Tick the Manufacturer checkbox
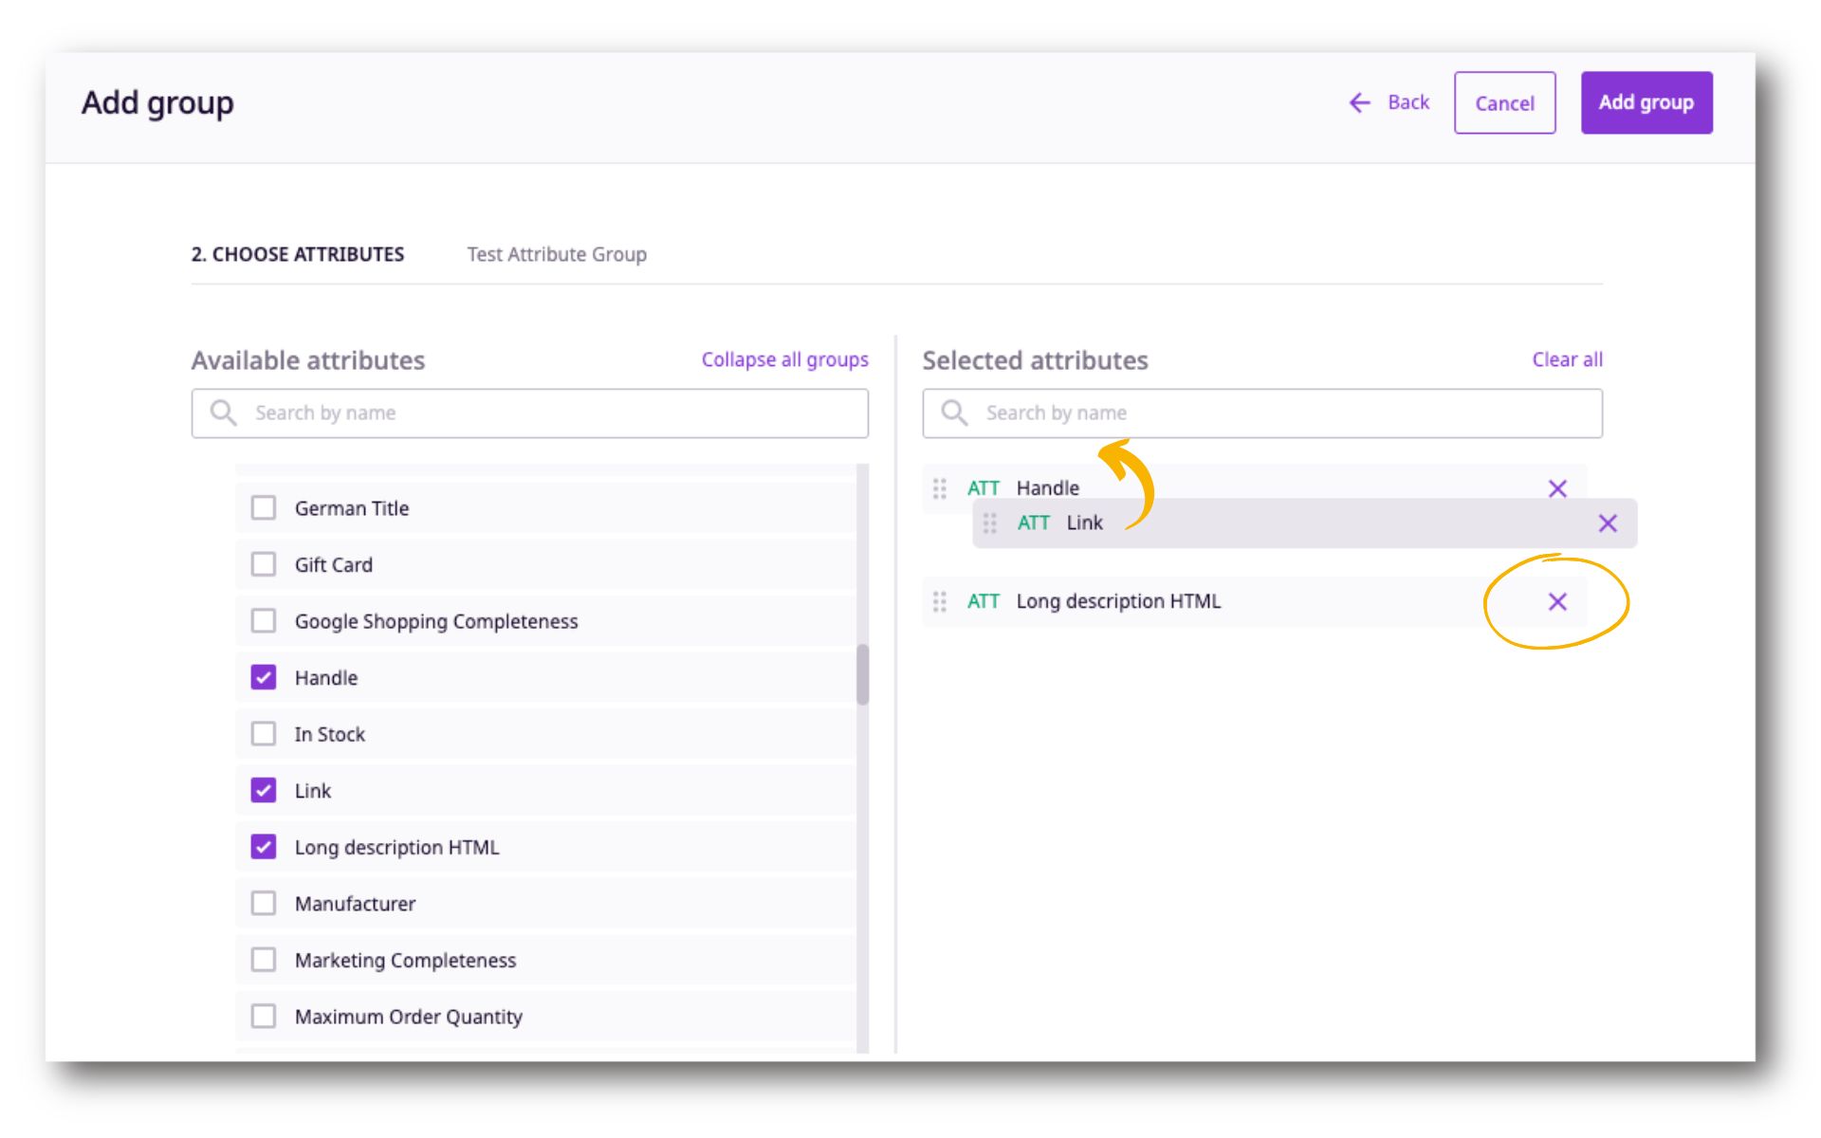The image size is (1821, 1138). [264, 904]
